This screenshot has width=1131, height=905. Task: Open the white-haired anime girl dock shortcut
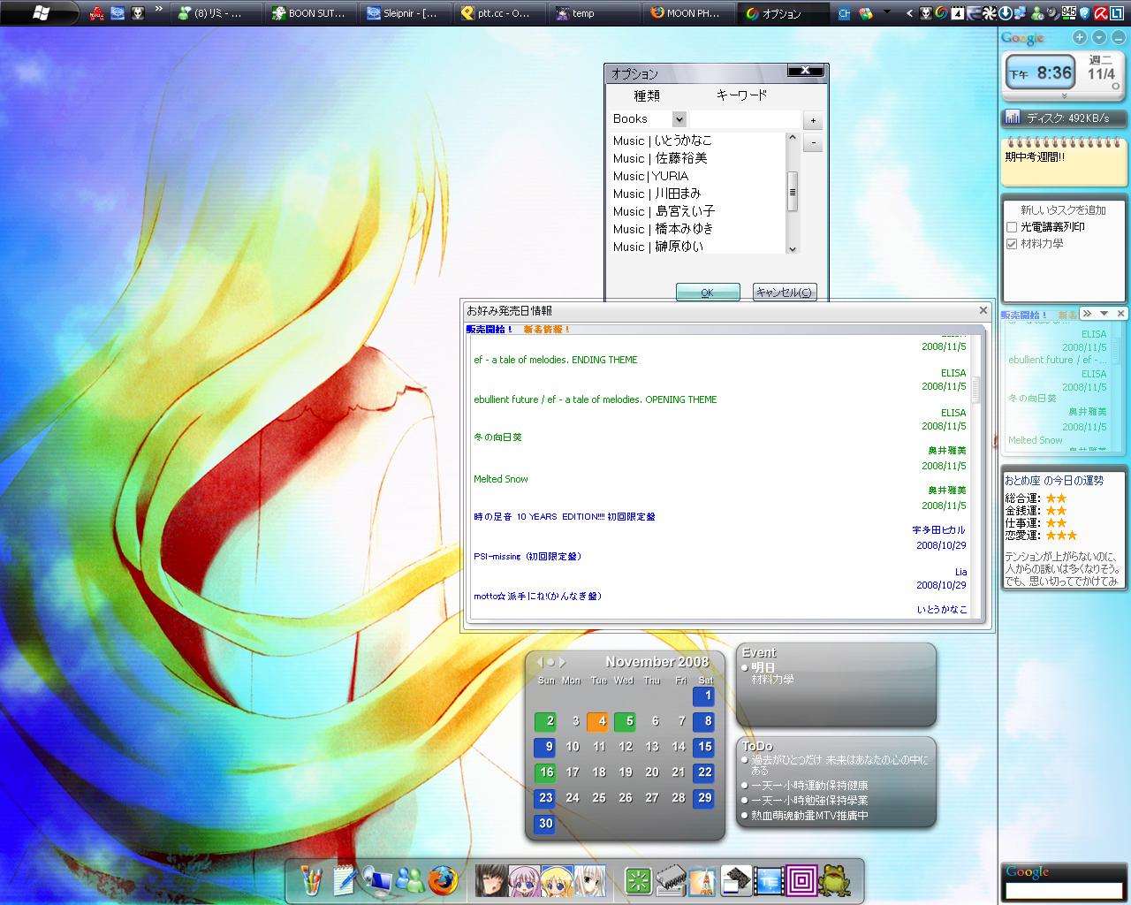click(590, 880)
